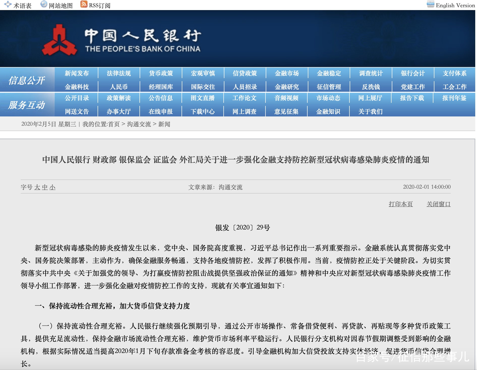
Task: Open 支付体系 menu item
Action: tap(455, 73)
